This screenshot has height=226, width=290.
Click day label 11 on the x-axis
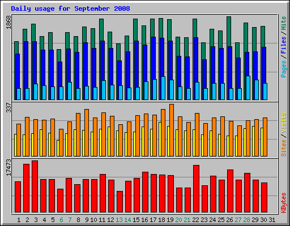102,220
